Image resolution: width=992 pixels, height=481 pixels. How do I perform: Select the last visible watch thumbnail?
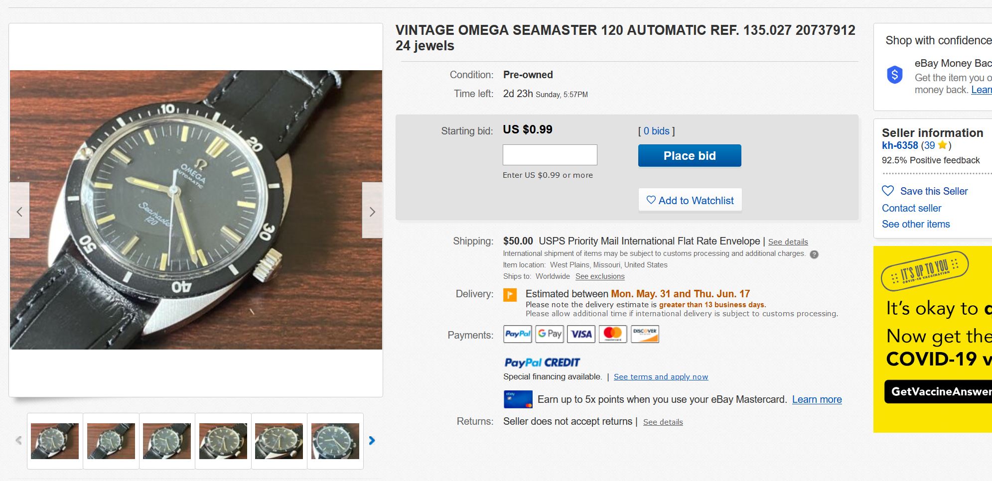[335, 441]
